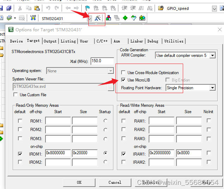The image size is (224, 189).
Task: Click the Select Software Packs icon
Action: 134,18
